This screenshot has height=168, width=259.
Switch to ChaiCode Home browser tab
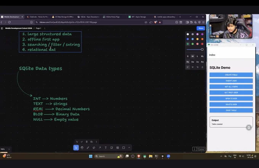tap(38, 17)
